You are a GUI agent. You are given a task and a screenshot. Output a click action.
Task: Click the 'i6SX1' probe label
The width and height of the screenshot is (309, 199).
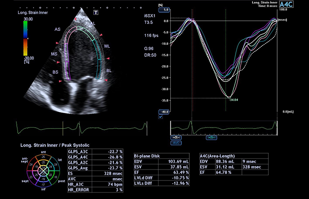[x=150, y=16]
